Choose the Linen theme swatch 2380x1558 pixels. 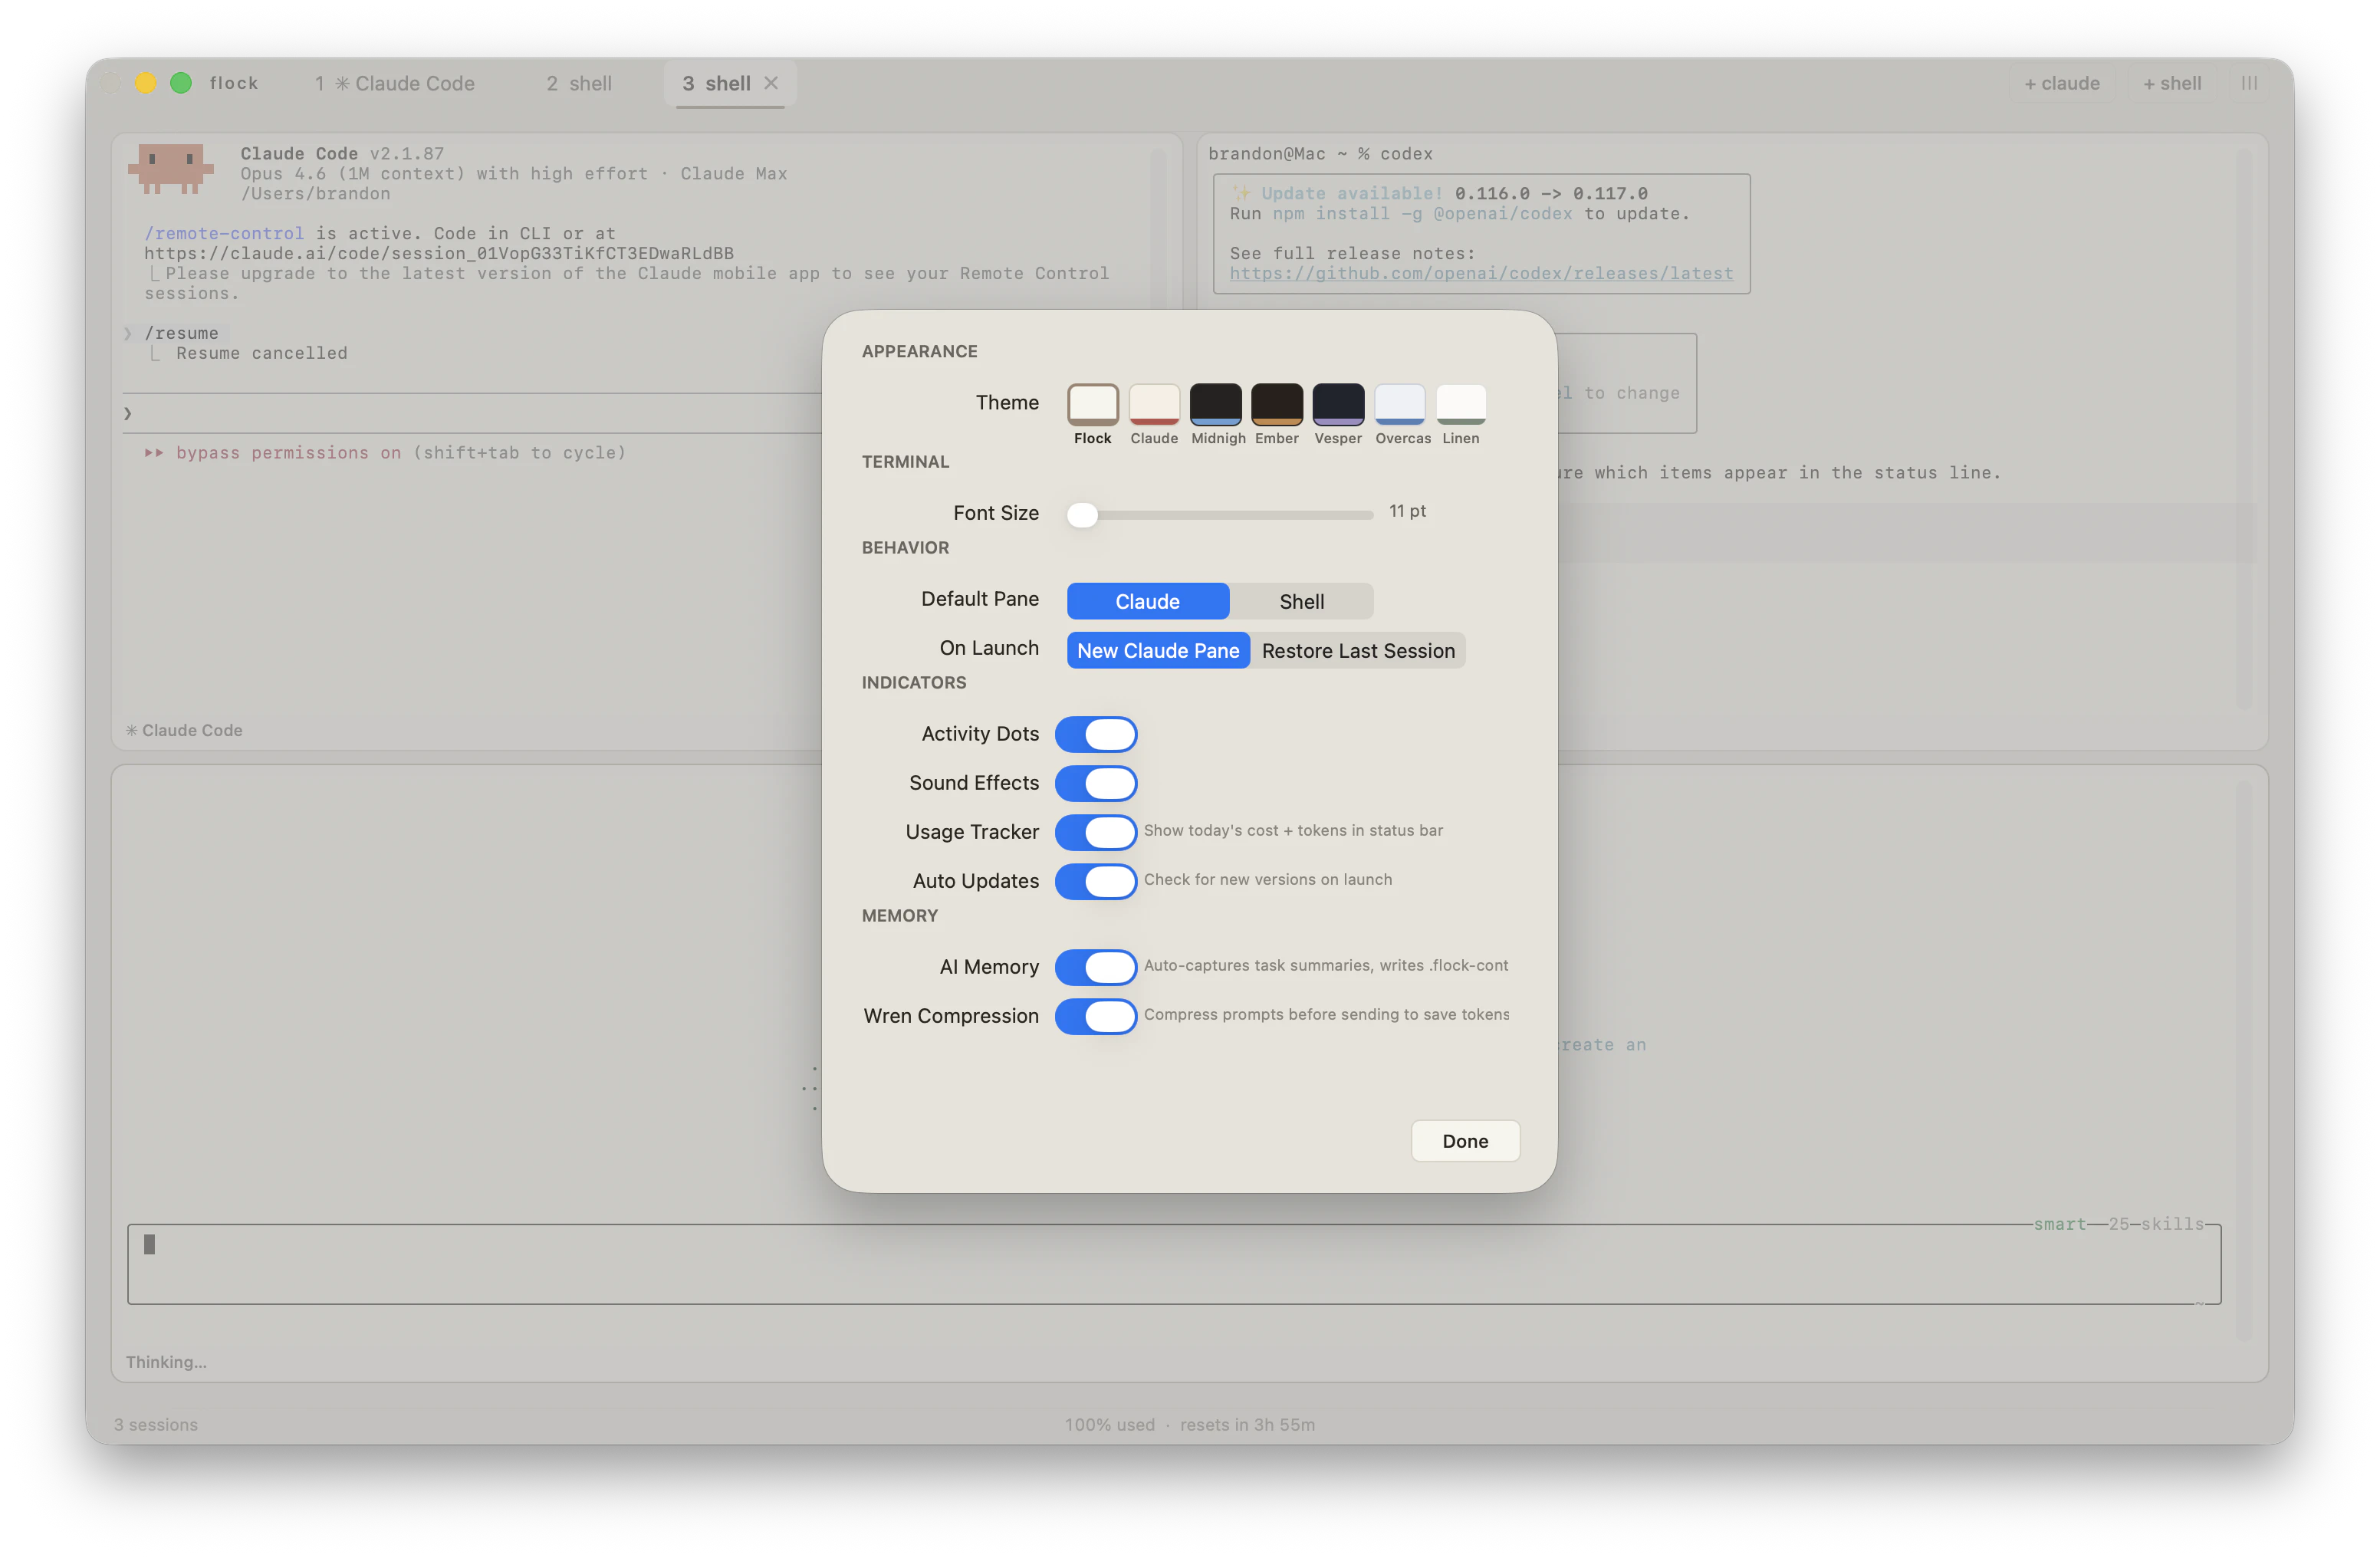tap(1460, 404)
